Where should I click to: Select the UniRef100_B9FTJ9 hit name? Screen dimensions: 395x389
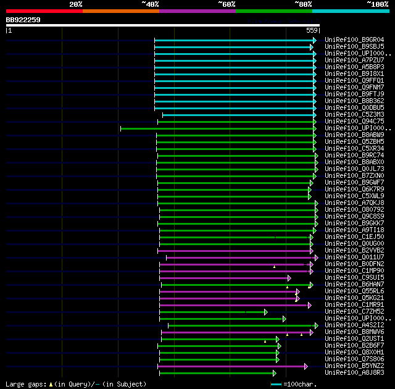(354, 94)
